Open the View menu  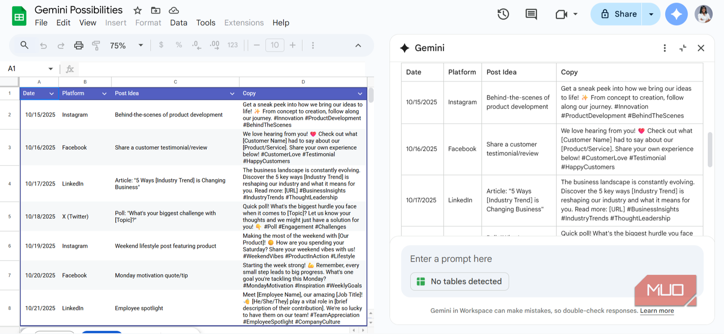88,23
